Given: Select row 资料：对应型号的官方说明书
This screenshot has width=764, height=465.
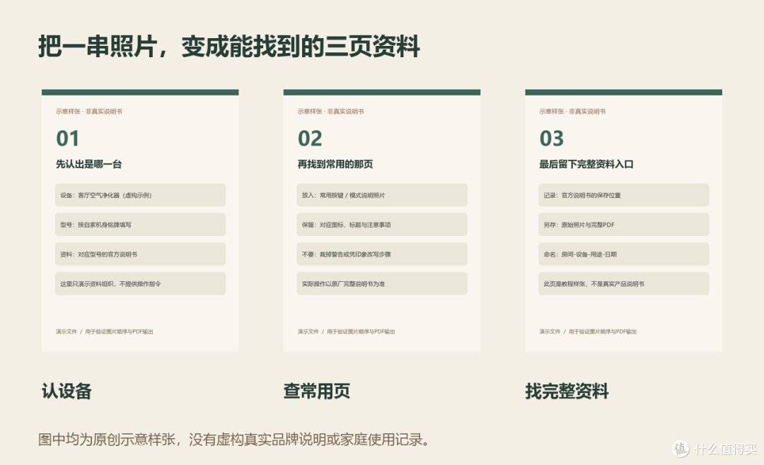Looking at the screenshot, I should (x=140, y=254).
